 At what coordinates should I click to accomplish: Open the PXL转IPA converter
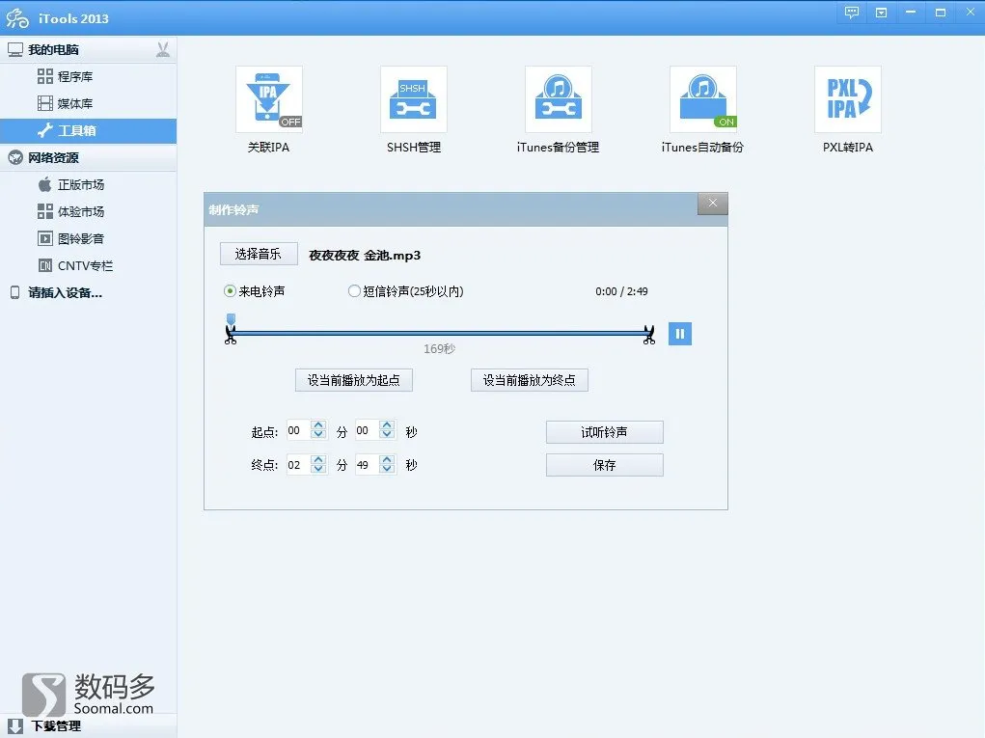click(x=847, y=99)
